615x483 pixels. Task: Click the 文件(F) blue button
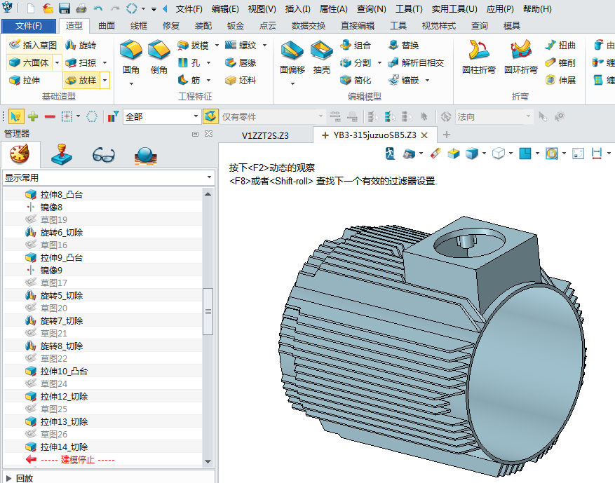click(x=28, y=26)
